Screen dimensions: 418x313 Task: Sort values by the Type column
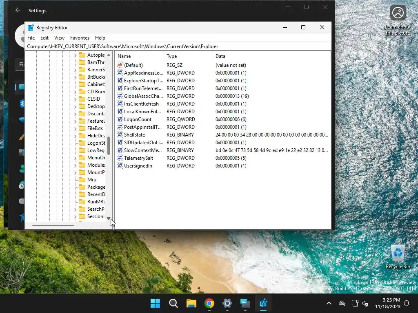click(188, 56)
